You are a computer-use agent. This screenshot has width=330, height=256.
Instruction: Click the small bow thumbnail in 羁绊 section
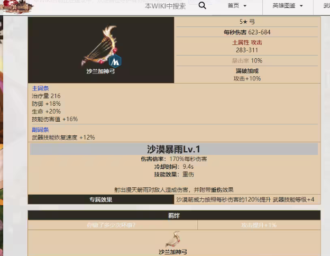pos(173,239)
